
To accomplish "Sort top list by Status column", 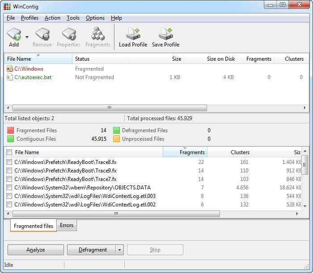I will click(x=100, y=59).
